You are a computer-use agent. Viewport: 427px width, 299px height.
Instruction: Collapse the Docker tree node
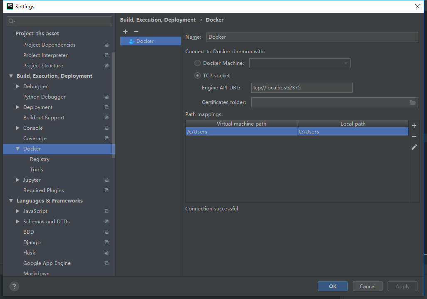[x=18, y=149]
